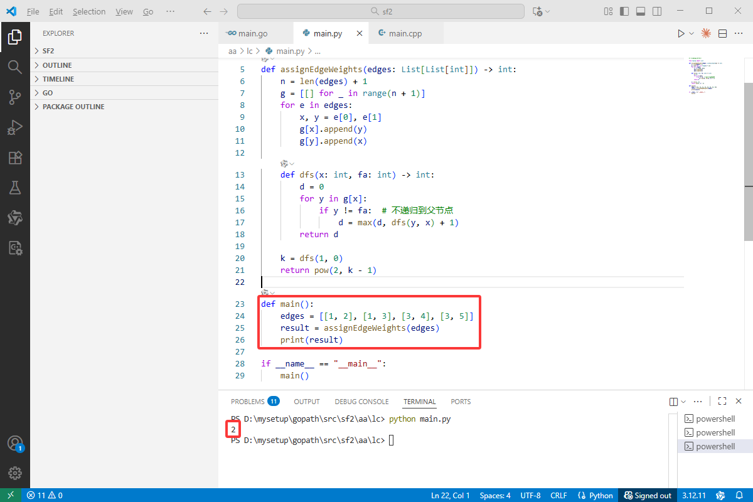753x502 pixels.
Task: Click the sf2 command center search box
Action: [x=381, y=11]
